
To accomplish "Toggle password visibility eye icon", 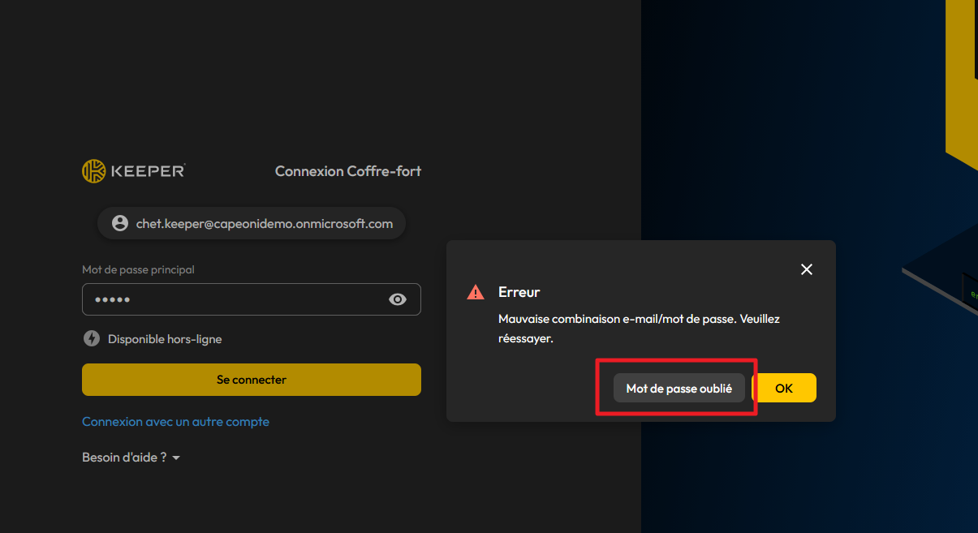I will pyautogui.click(x=398, y=299).
